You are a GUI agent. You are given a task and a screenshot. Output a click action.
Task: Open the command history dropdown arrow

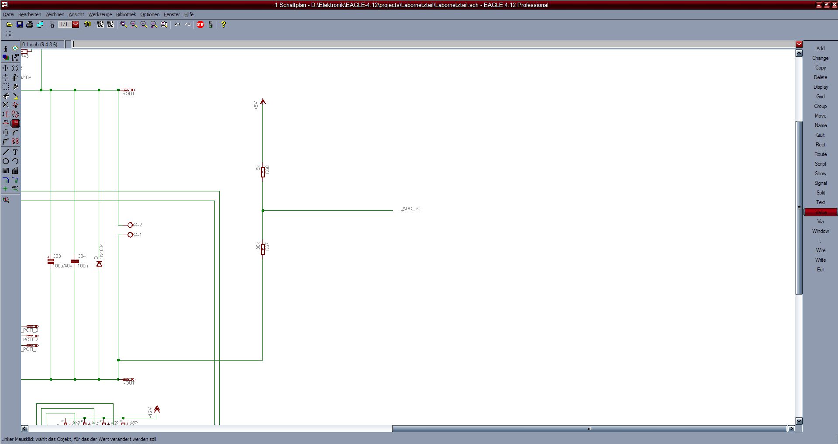pos(799,44)
